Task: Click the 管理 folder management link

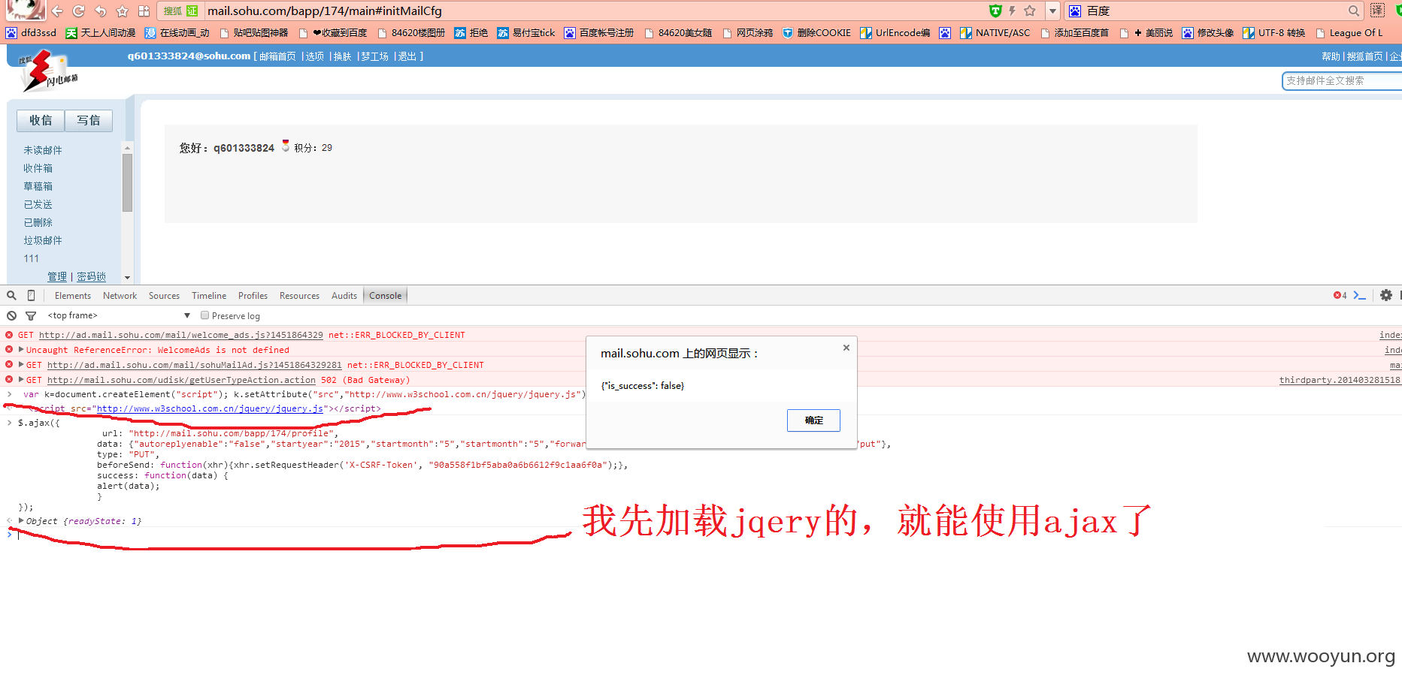Action: pyautogui.click(x=57, y=276)
